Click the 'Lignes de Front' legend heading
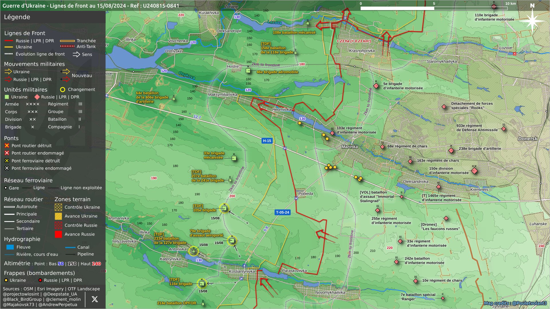The width and height of the screenshot is (550, 309). click(x=25, y=33)
